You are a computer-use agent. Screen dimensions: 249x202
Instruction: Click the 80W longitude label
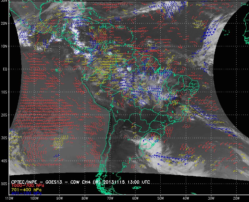(85, 198)
